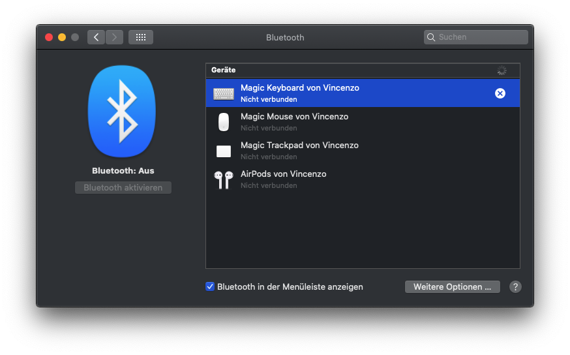This screenshot has height=355, width=570.
Task: Uncheck Bluetooth in der Menüleiste anzeigen
Action: click(x=210, y=286)
